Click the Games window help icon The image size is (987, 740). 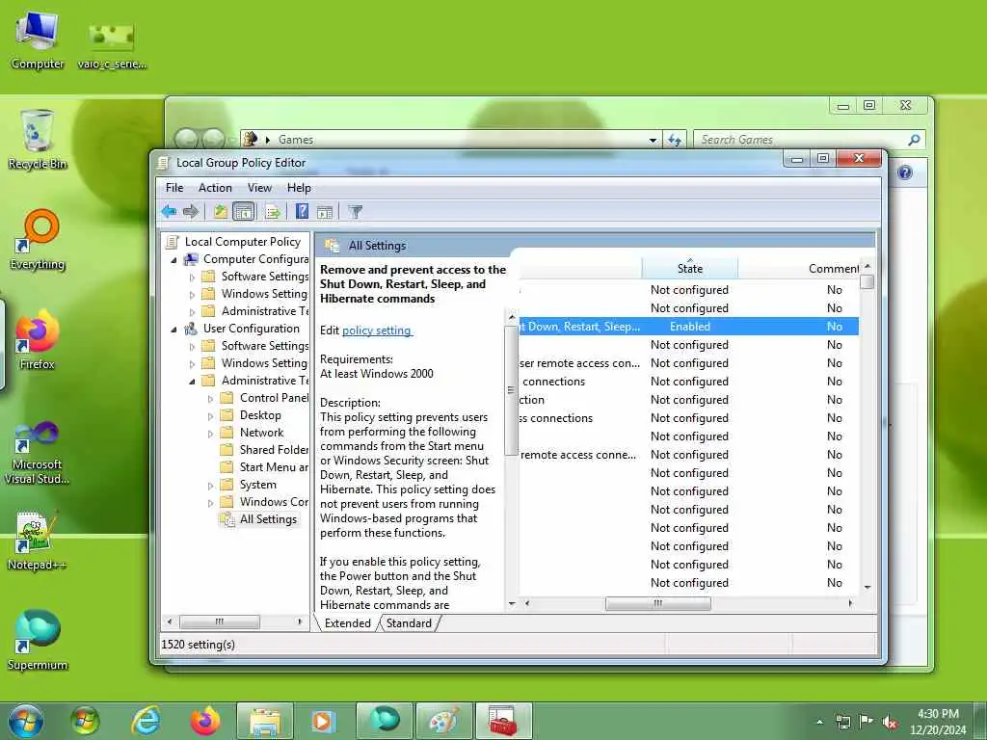[x=904, y=172]
